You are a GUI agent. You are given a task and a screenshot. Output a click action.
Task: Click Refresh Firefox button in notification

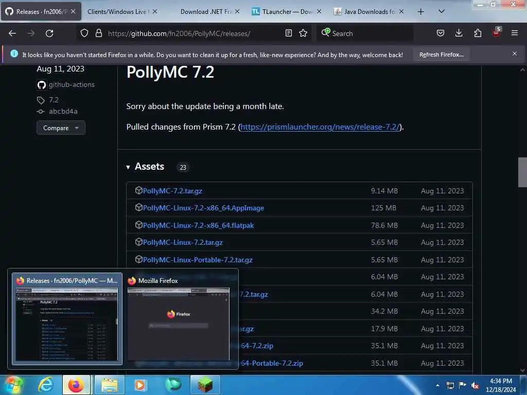pos(441,55)
